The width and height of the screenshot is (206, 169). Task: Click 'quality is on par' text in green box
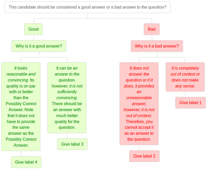pos(21,86)
